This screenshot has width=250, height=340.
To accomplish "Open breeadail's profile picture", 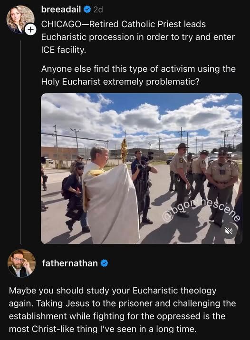I will point(20,19).
